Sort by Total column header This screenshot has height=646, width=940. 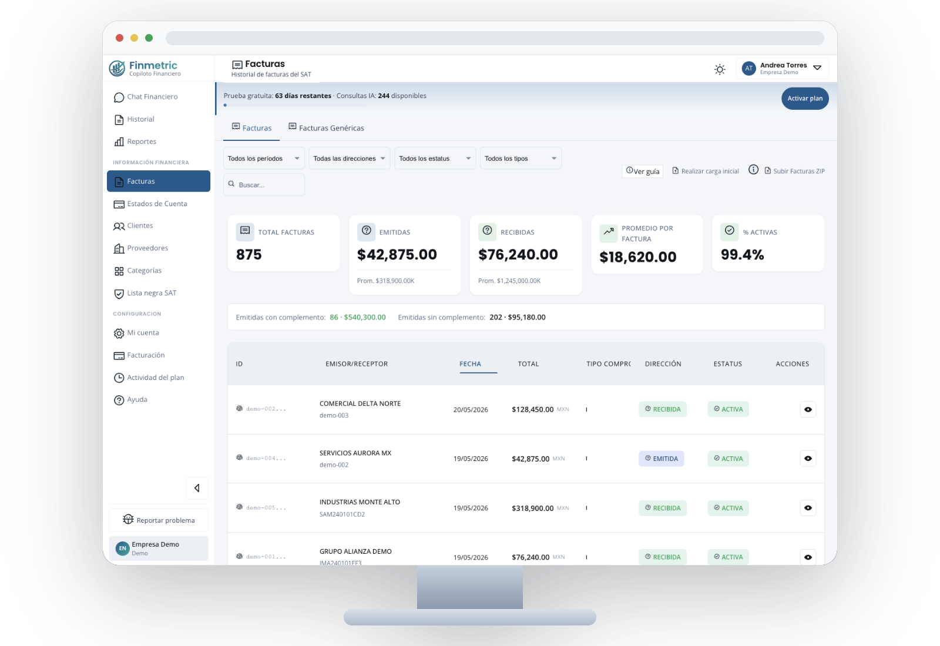[528, 364]
